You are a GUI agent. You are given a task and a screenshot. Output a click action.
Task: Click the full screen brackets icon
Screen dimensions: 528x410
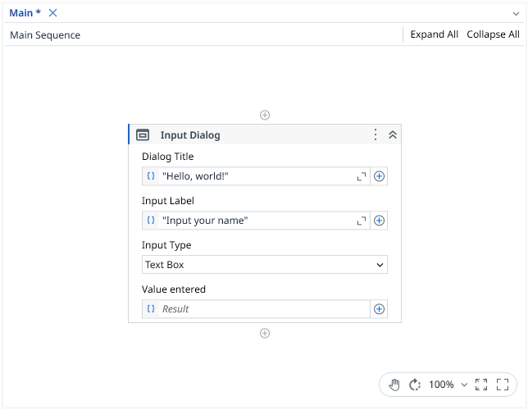pos(503,385)
